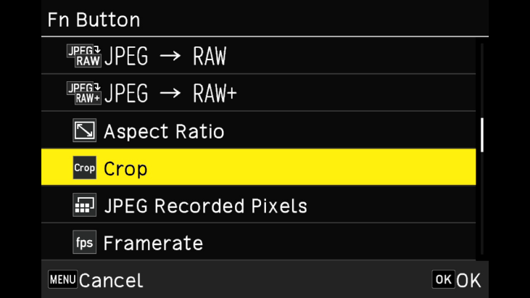Screen dimensions: 530x298
Task: Click the scrollbar track below the thumb
Action: pos(482,203)
